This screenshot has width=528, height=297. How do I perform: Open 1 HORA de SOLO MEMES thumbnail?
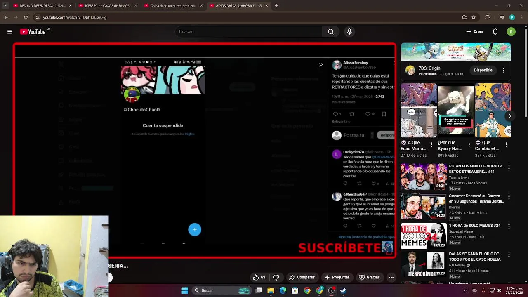click(424, 236)
